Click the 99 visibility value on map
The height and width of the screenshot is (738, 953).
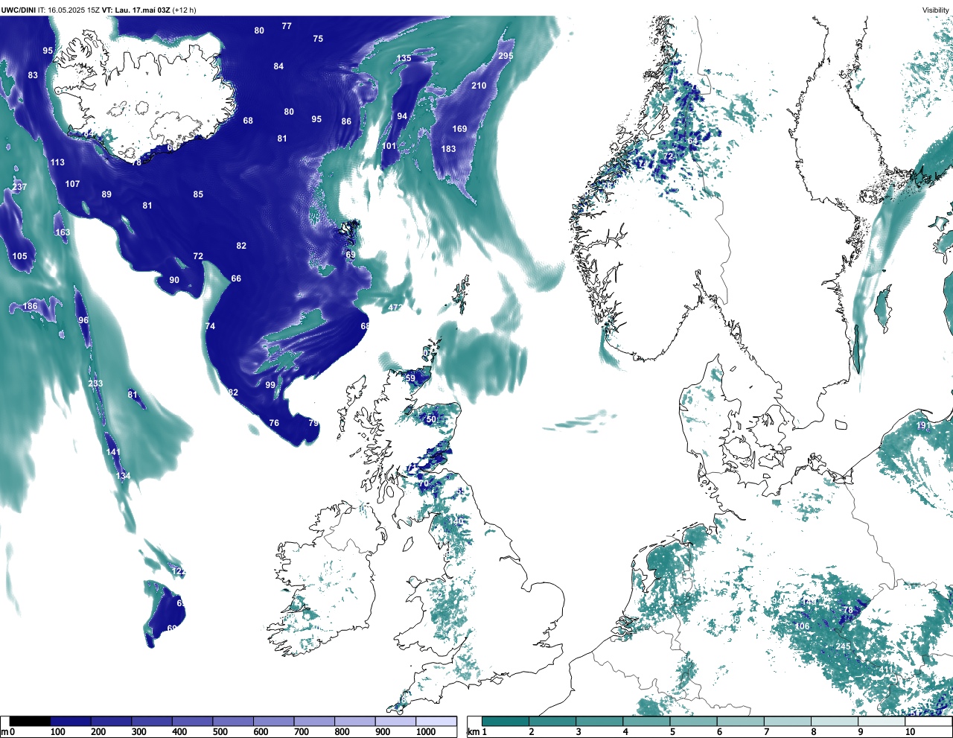tap(270, 385)
